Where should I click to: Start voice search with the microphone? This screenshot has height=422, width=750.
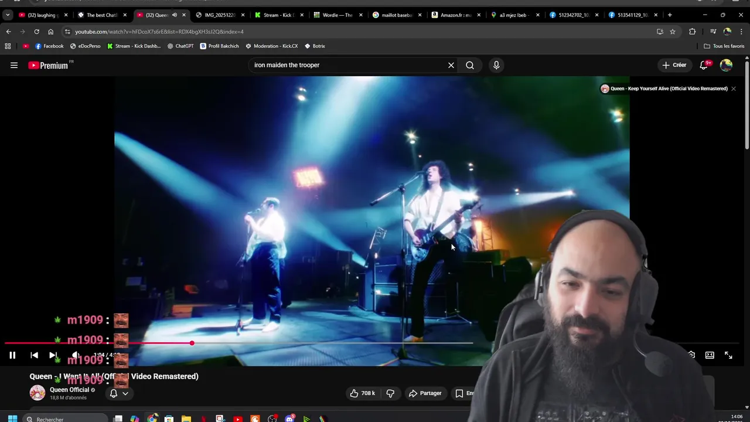point(496,65)
